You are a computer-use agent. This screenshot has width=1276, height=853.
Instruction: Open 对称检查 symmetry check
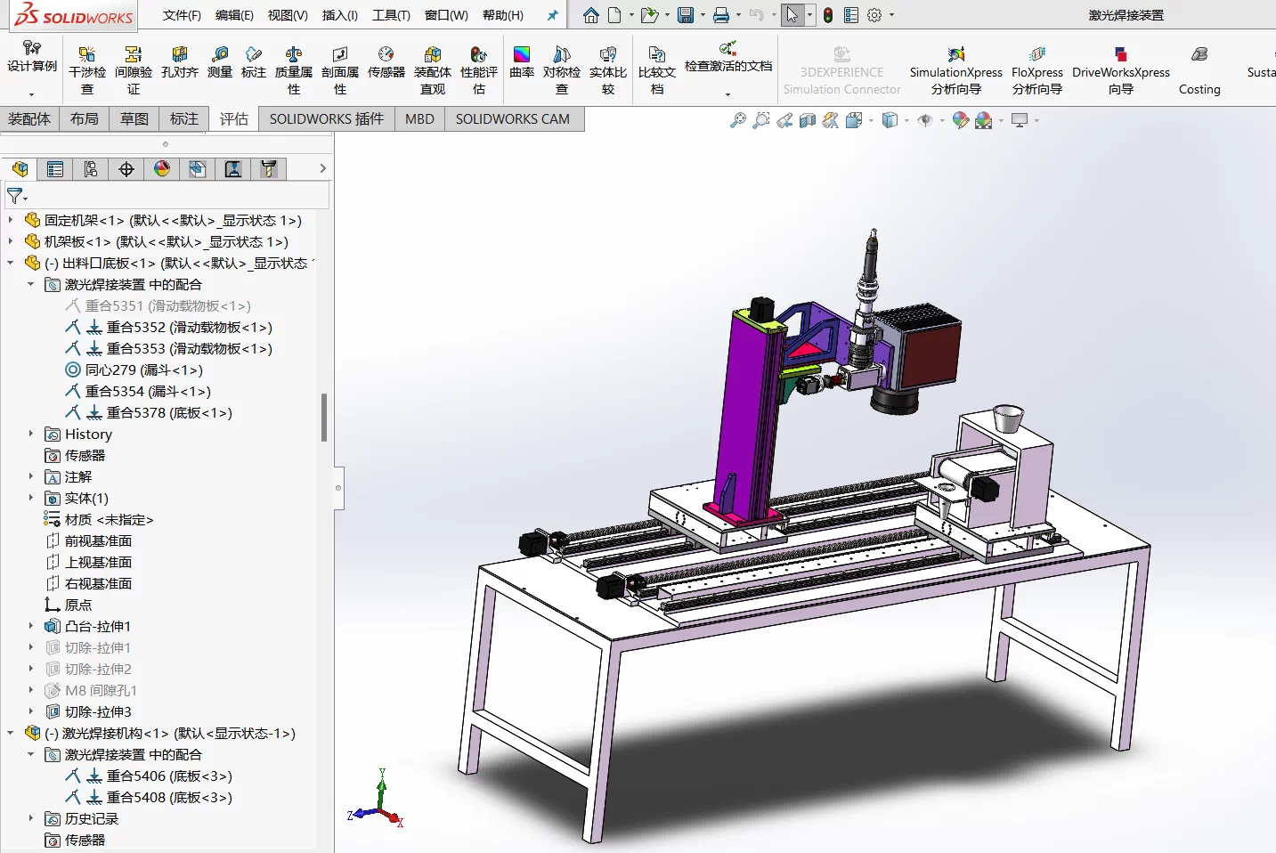point(562,69)
